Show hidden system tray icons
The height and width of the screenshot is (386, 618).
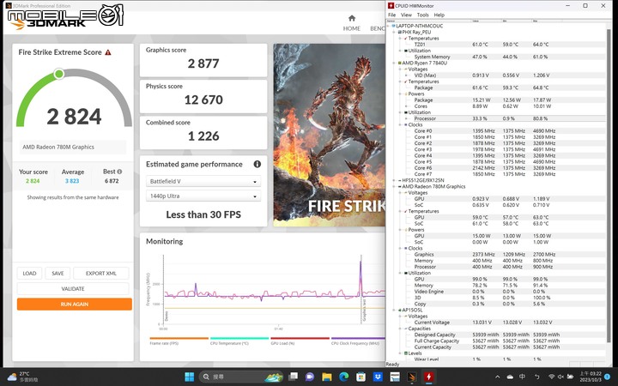[497, 377]
